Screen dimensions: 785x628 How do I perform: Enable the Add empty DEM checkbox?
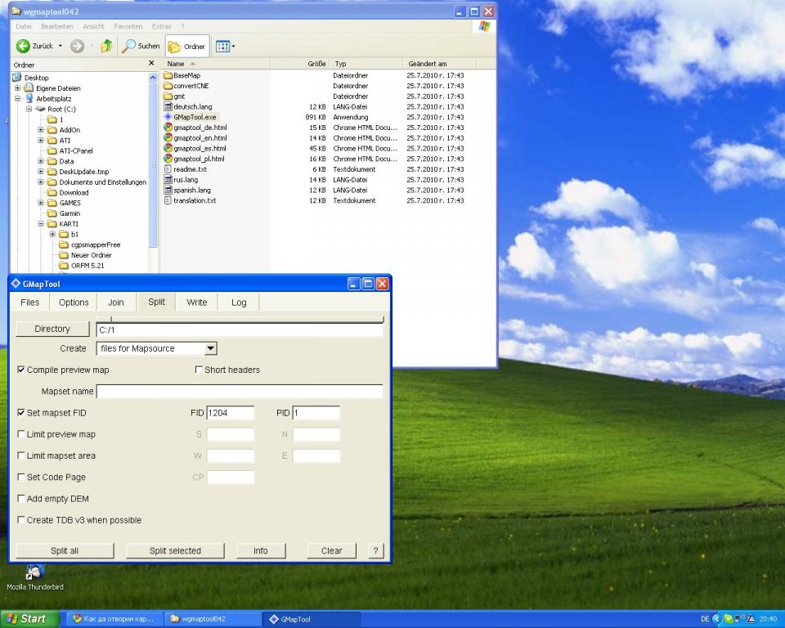point(21,499)
